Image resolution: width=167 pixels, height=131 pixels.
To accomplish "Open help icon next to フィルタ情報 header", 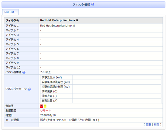I will (x=93, y=5).
